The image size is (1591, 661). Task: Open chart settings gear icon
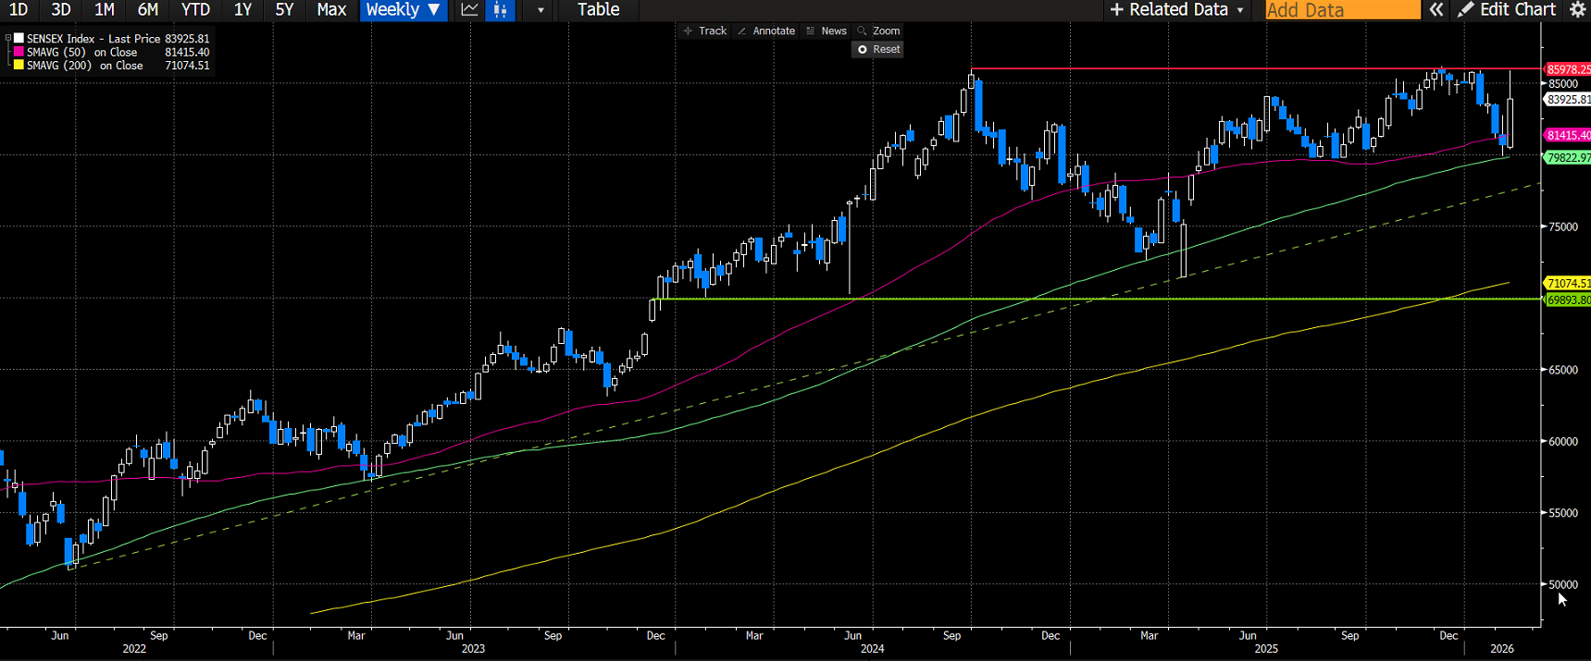pyautogui.click(x=1578, y=10)
